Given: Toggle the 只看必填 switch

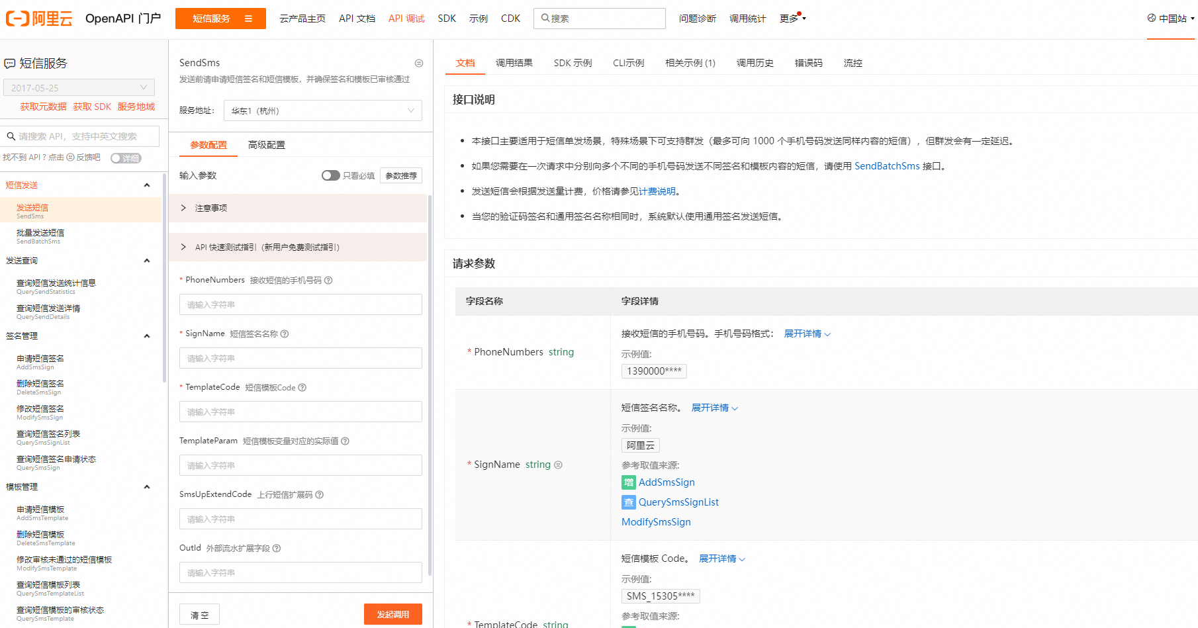Looking at the screenshot, I should click(331, 175).
